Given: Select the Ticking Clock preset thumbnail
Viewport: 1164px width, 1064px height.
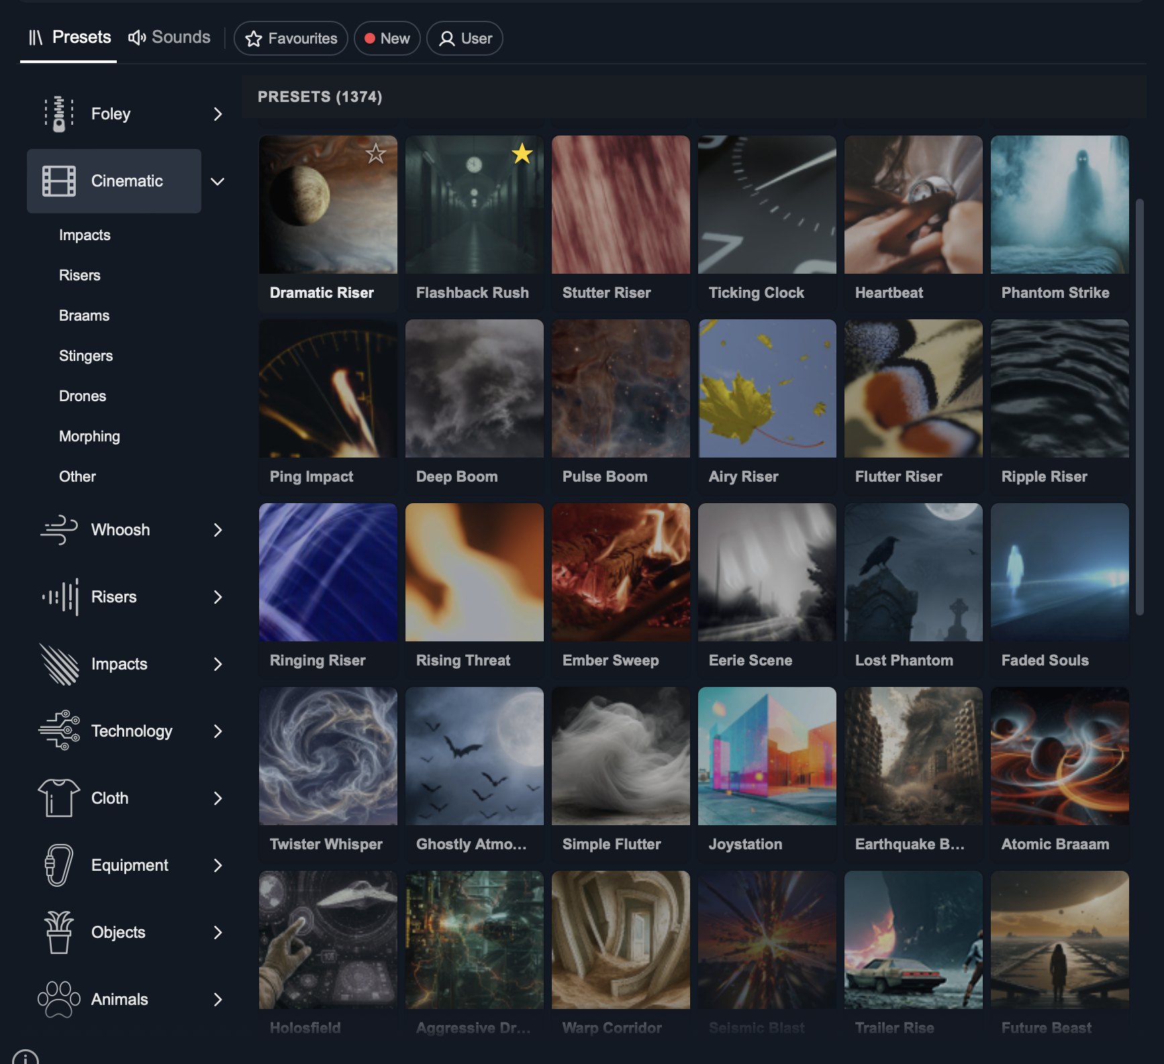Looking at the screenshot, I should 767,205.
